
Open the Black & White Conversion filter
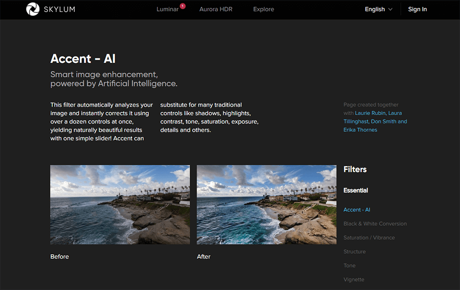(375, 223)
